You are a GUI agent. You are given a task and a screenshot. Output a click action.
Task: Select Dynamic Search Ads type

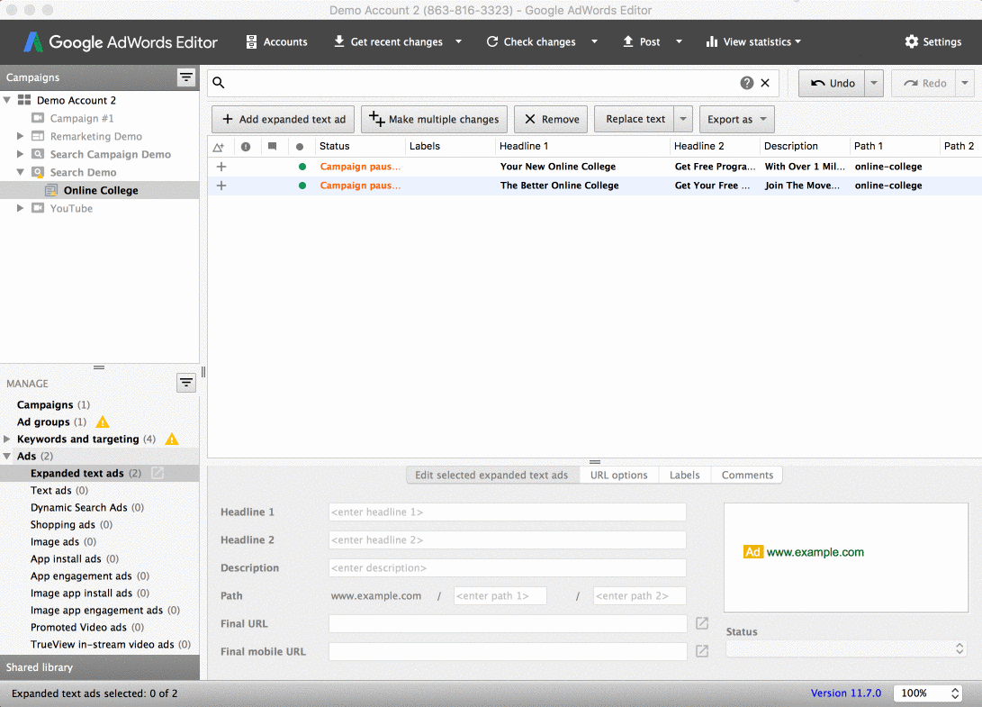point(87,508)
